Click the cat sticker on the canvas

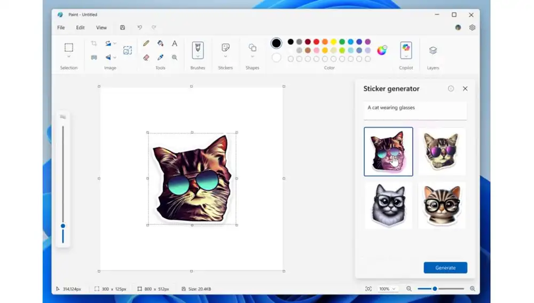click(x=192, y=178)
